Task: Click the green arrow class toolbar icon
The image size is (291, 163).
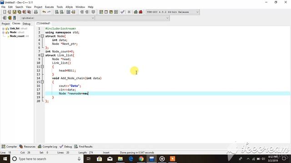Action: (x=10, y=18)
